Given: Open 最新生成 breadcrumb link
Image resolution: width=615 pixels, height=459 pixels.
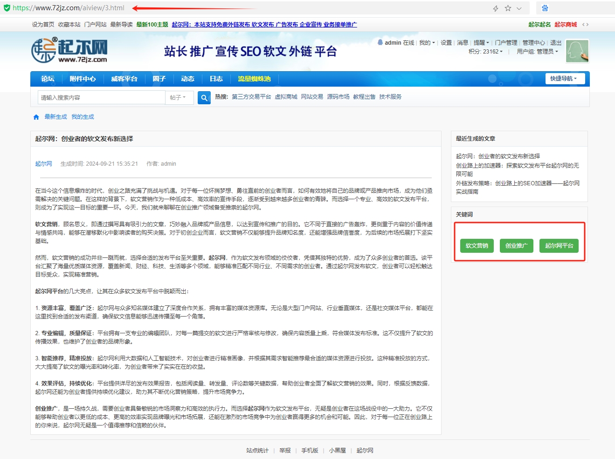Looking at the screenshot, I should point(55,117).
